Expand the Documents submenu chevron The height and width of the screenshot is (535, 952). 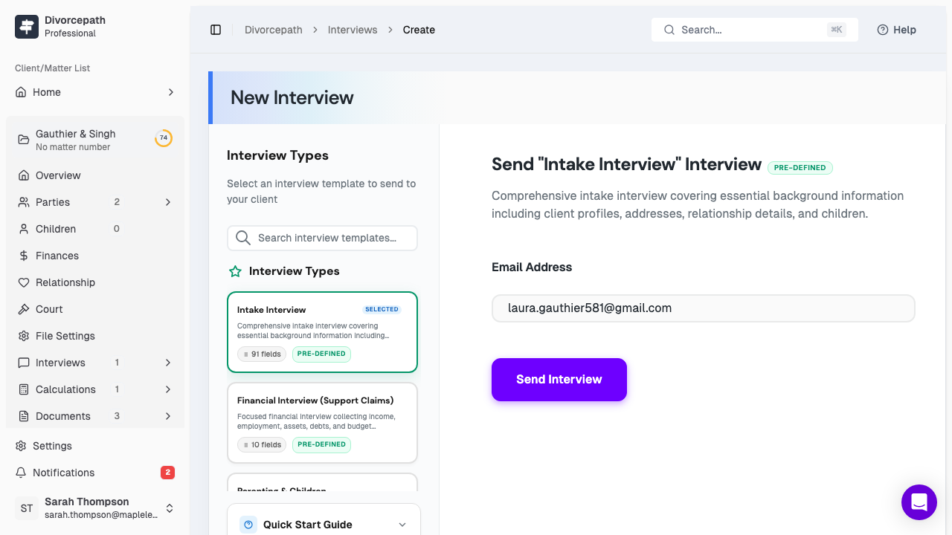[168, 416]
